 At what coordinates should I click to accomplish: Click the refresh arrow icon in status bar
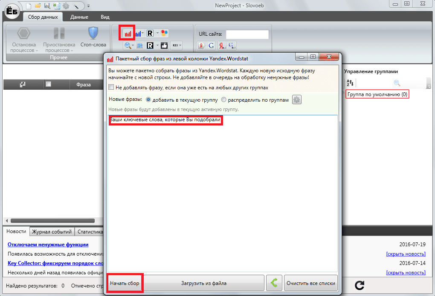tap(360, 285)
